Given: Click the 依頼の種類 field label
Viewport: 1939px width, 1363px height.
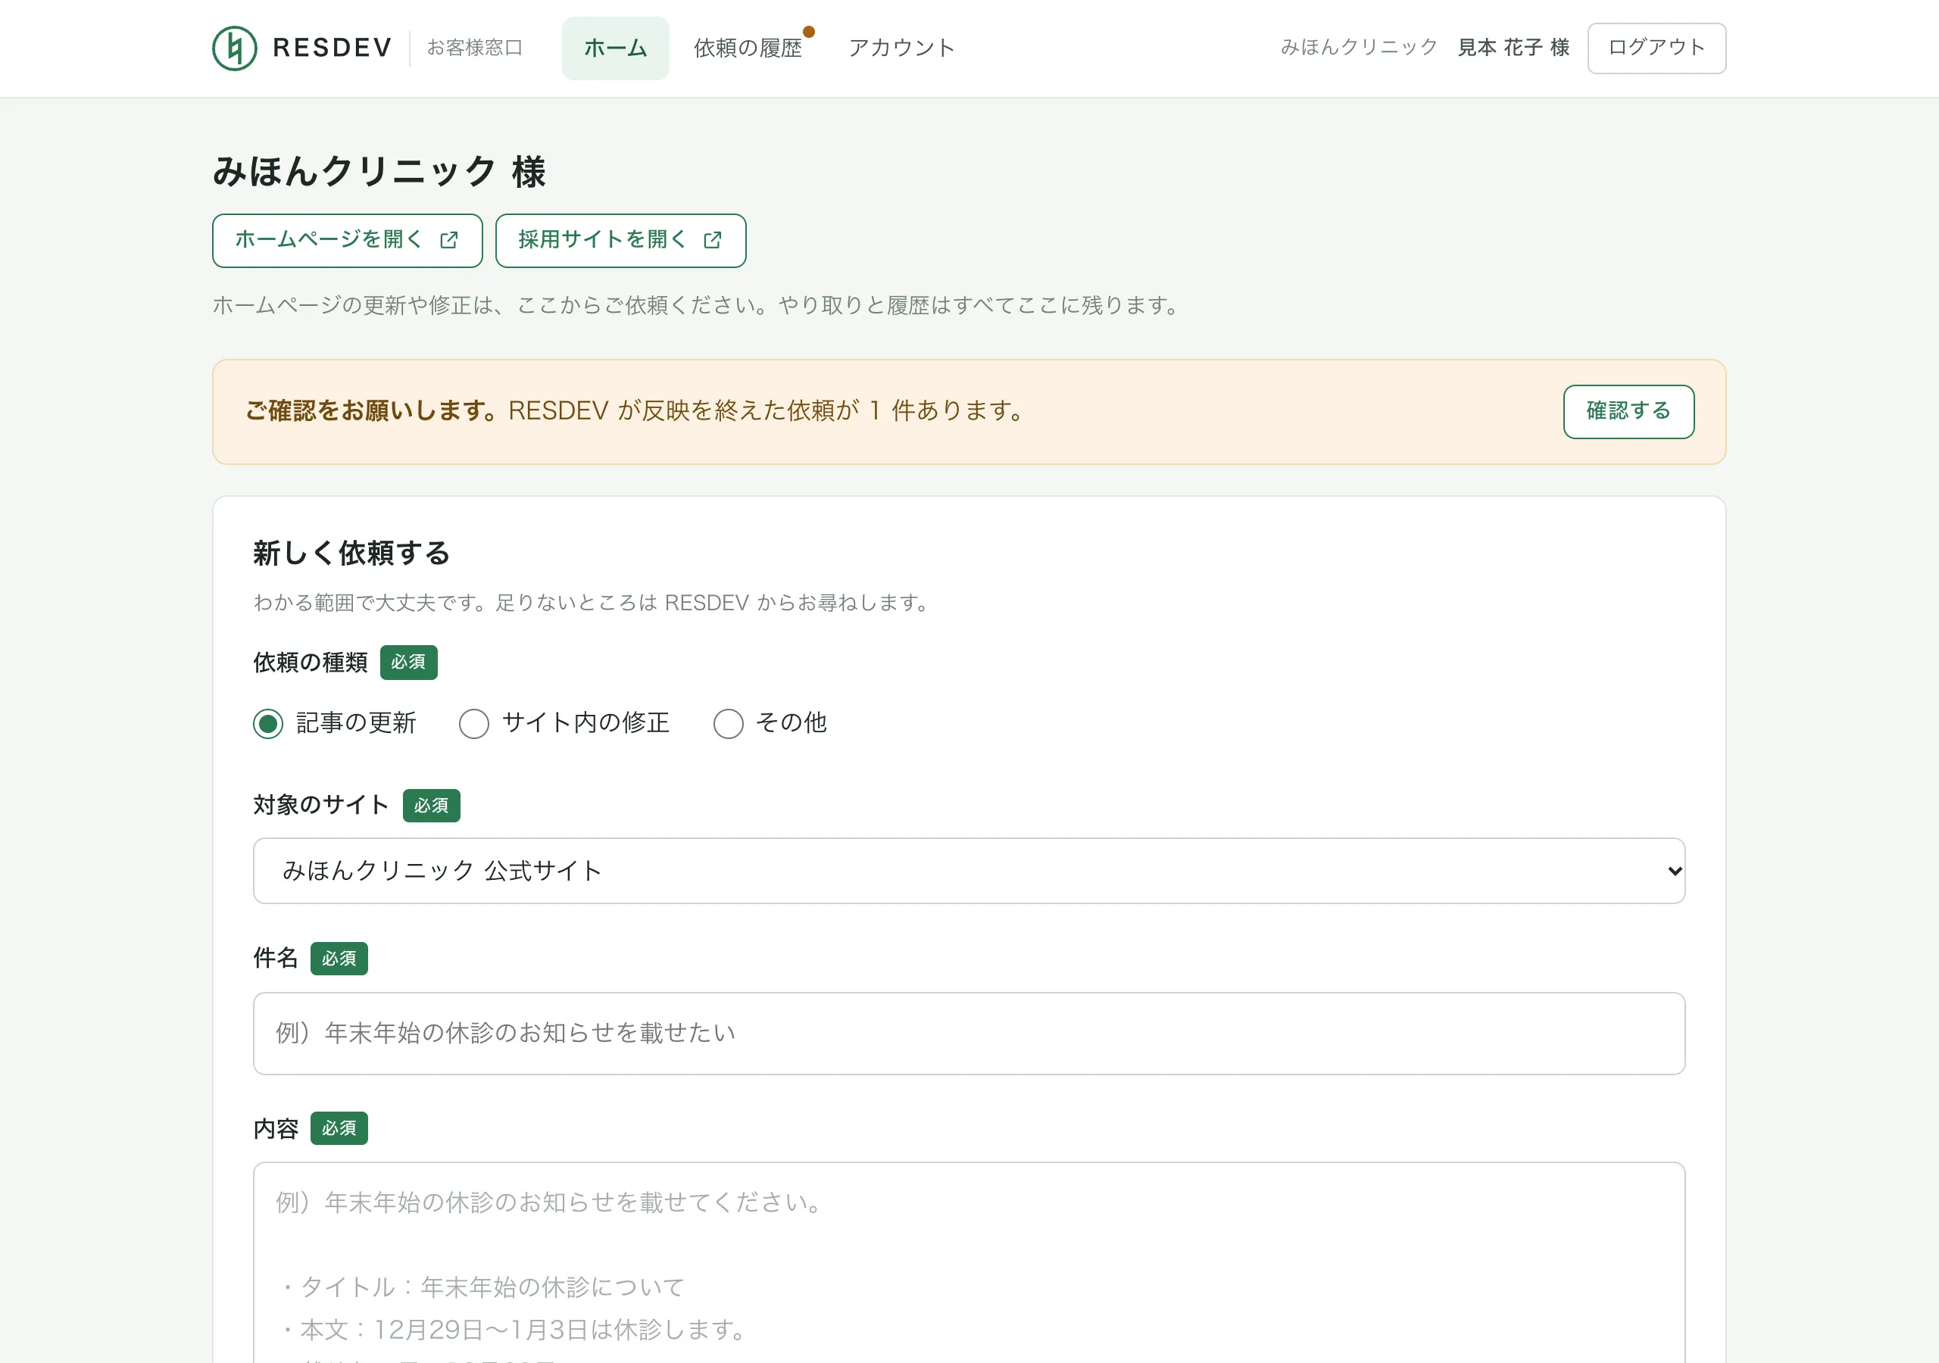Looking at the screenshot, I should click(x=310, y=662).
